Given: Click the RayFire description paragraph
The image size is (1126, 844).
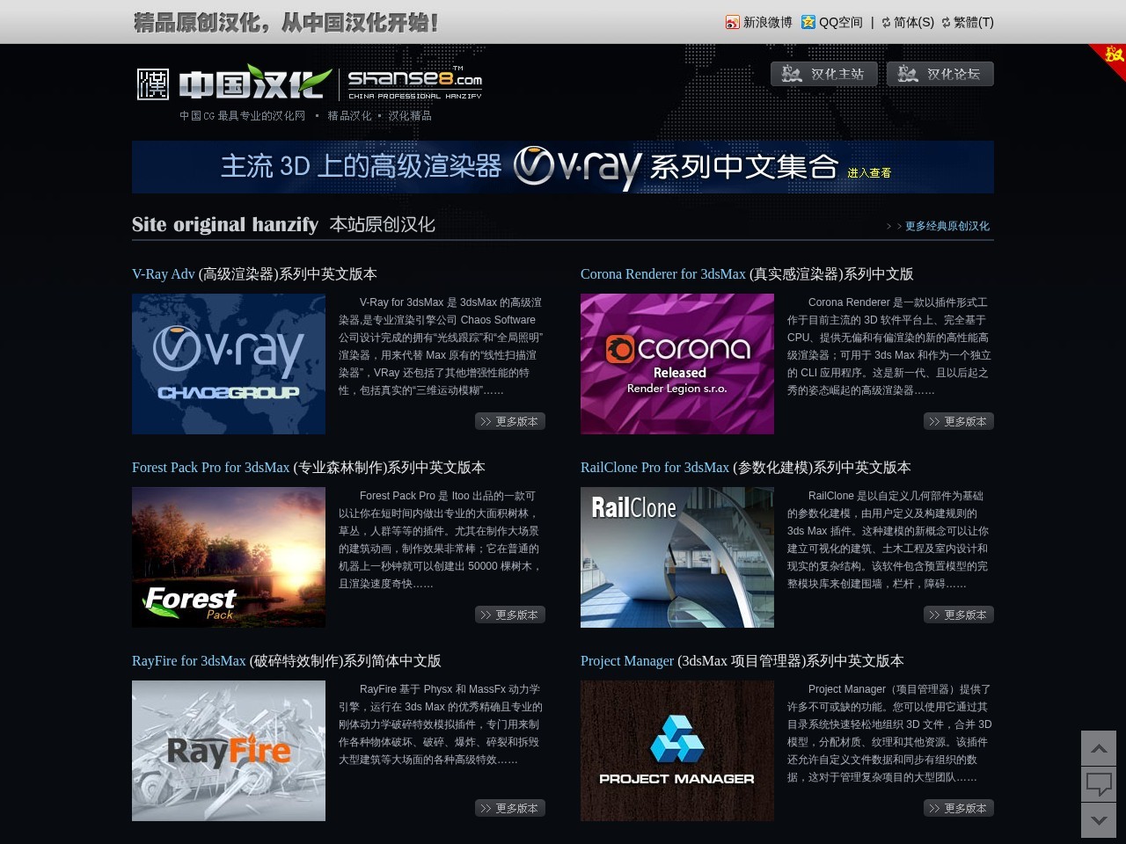Looking at the screenshot, I should point(441,724).
